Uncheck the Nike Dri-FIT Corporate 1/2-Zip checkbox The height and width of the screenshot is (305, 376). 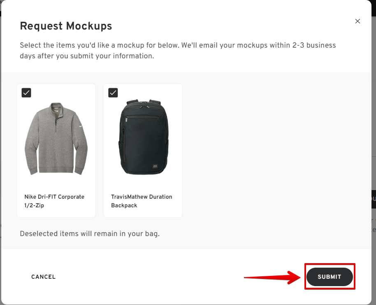[26, 93]
